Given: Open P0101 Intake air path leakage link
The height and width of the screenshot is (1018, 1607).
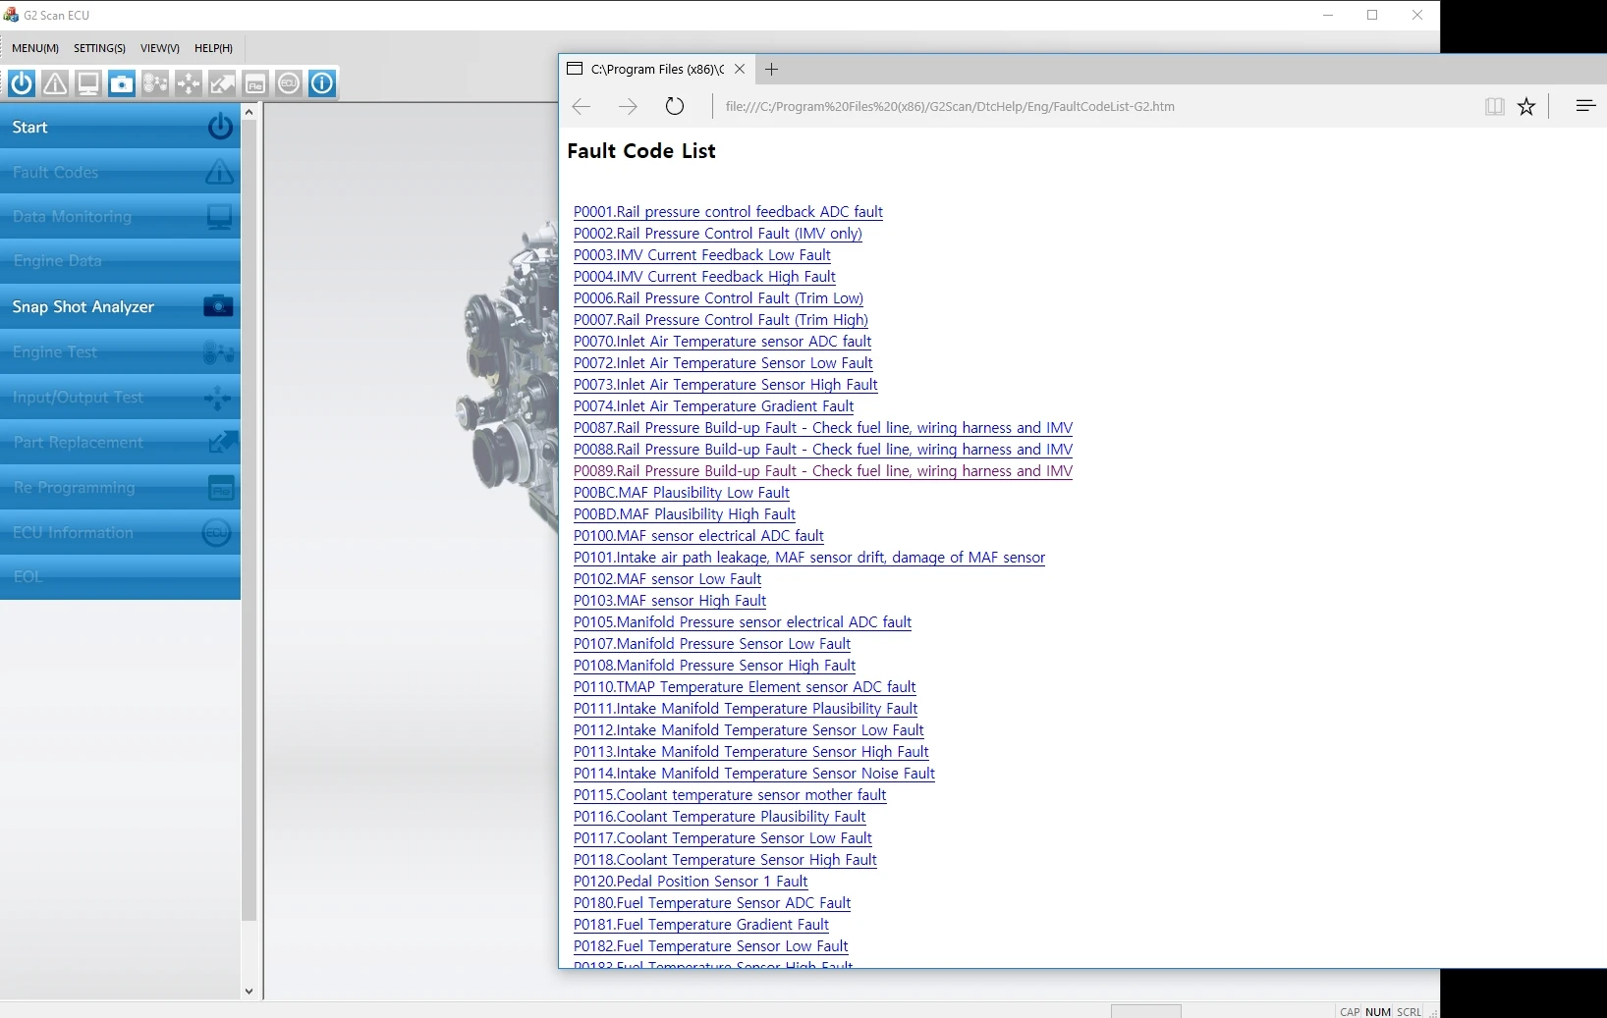Looking at the screenshot, I should point(808,558).
